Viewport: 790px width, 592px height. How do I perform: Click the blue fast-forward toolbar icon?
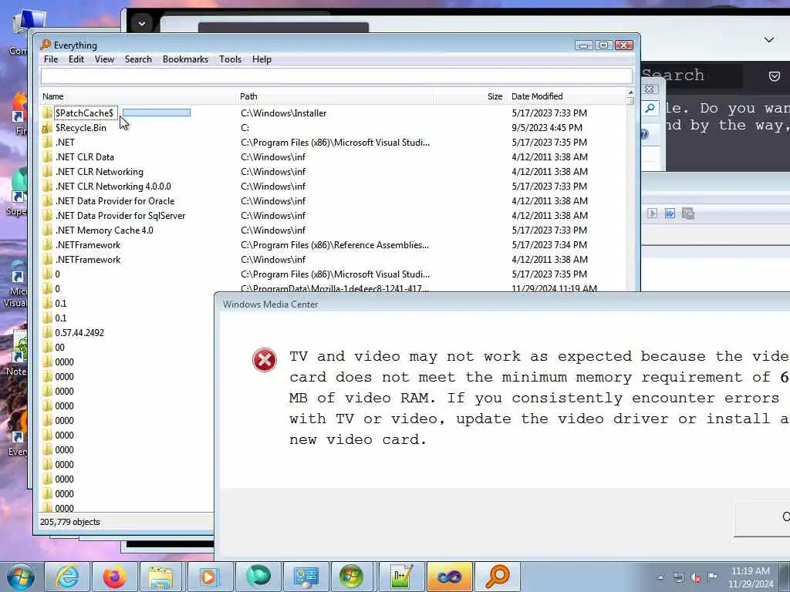click(670, 214)
